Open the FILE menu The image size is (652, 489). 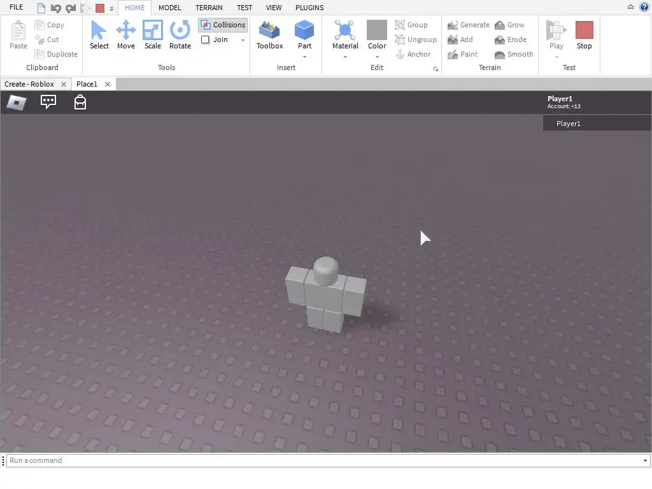pyautogui.click(x=16, y=8)
